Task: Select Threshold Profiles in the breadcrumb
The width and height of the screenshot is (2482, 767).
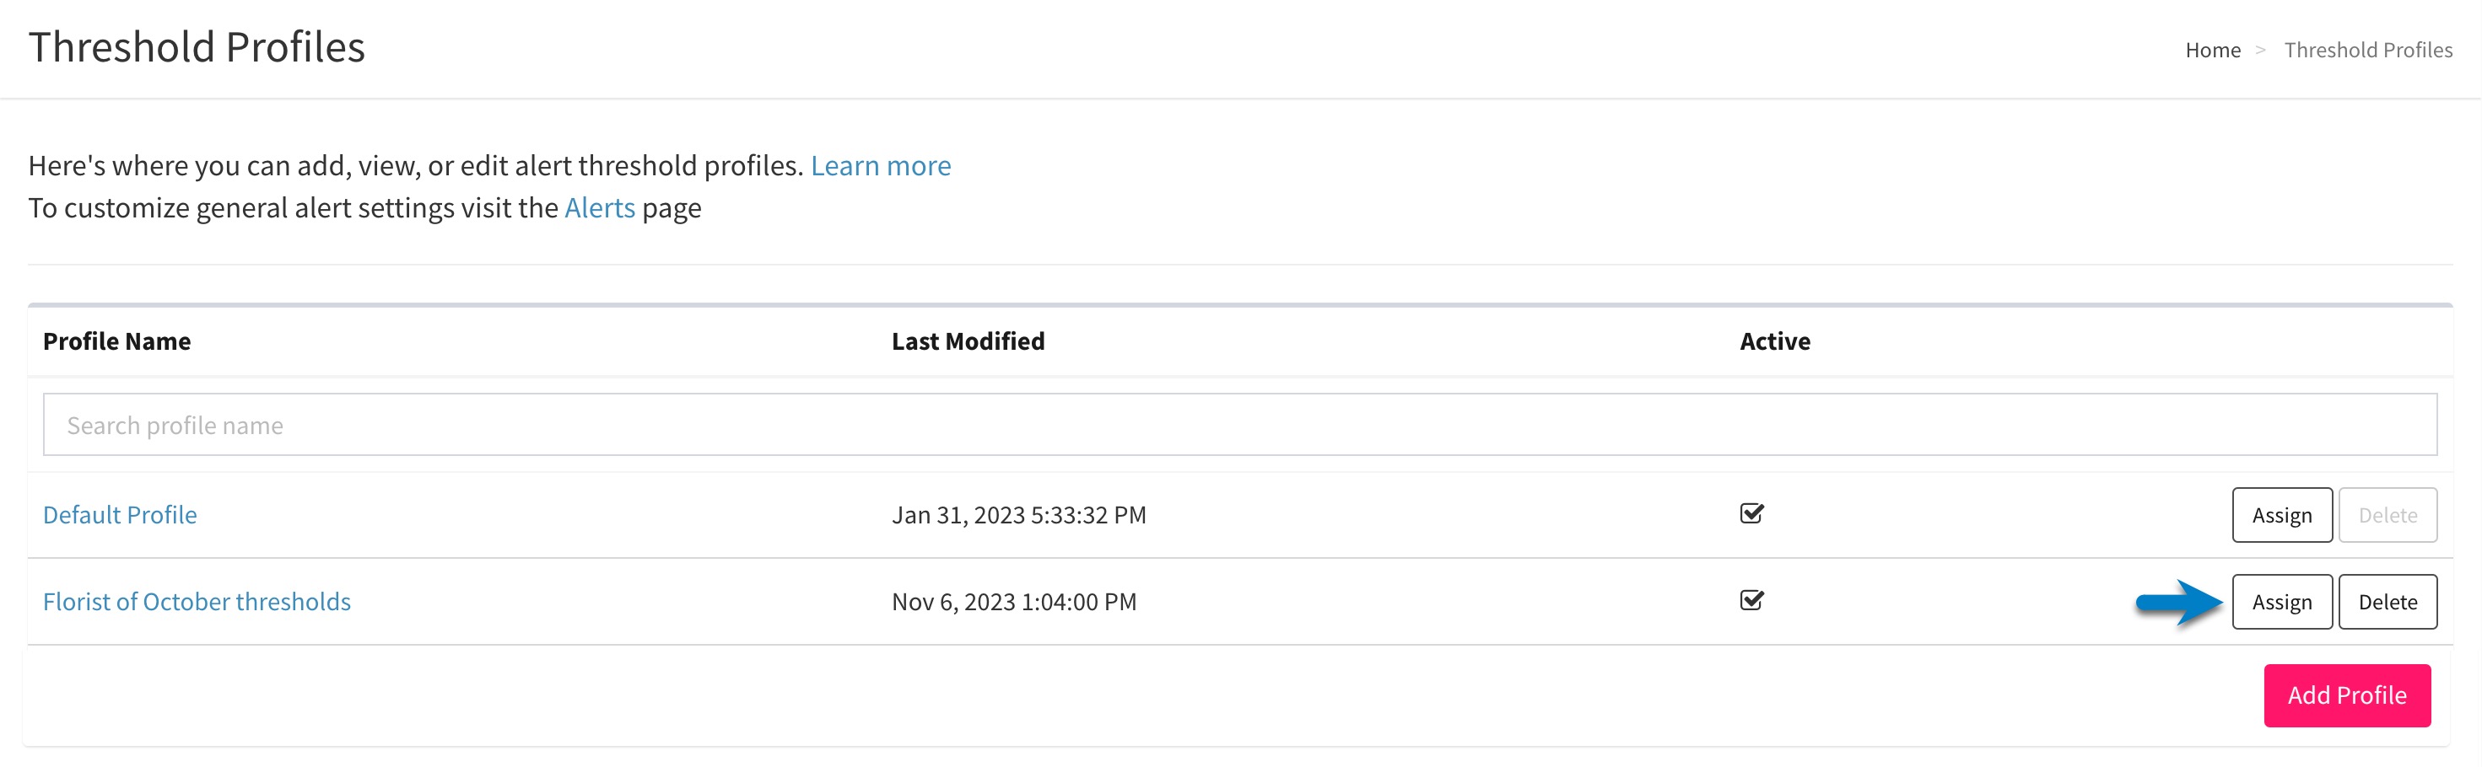Action: [x=2368, y=50]
